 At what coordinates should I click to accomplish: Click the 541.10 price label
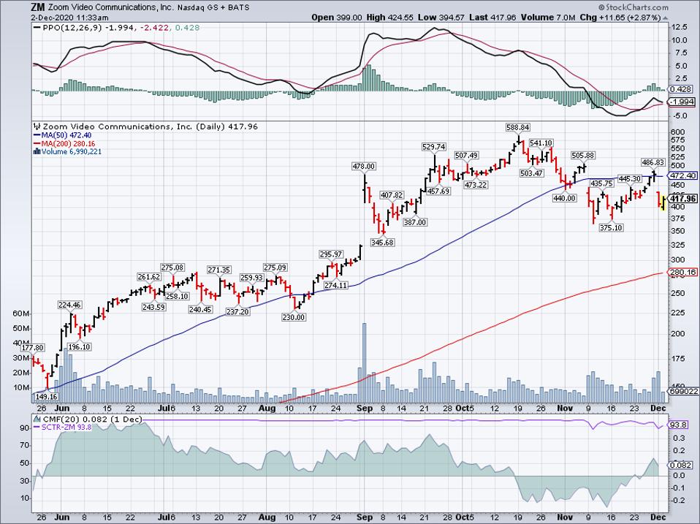tap(541, 143)
